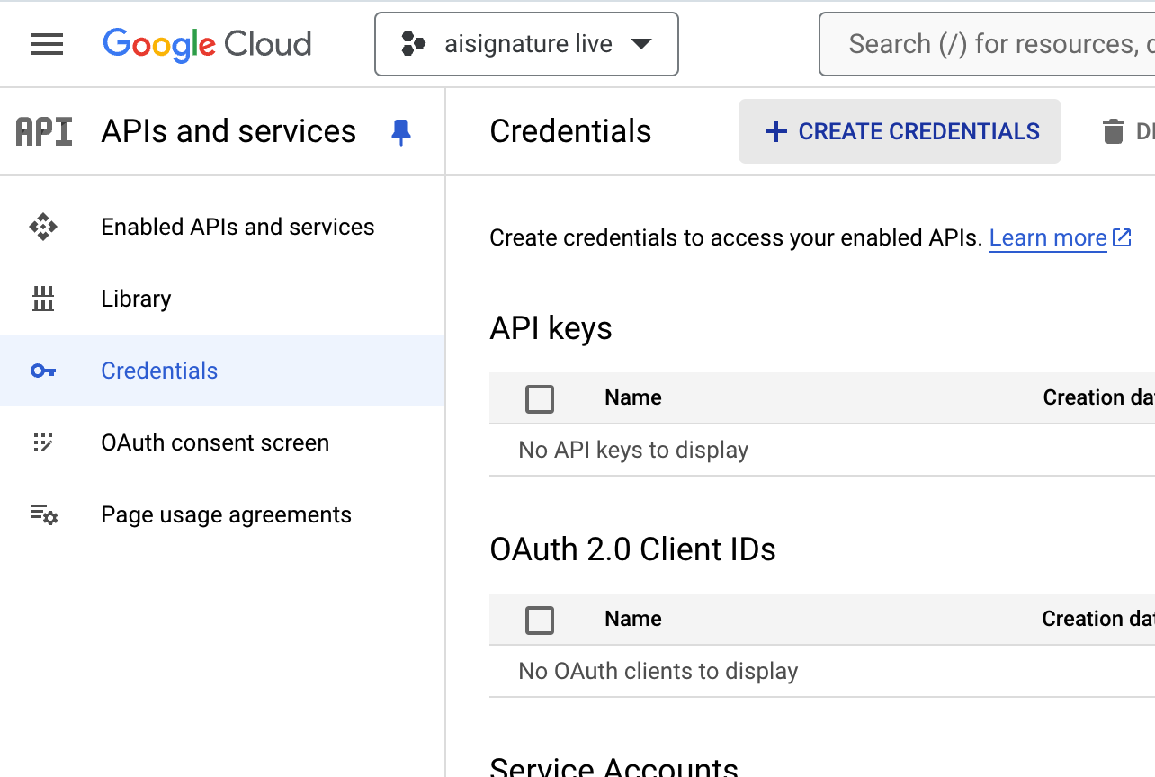Click the CREATE CREDENTIALS button
The width and height of the screenshot is (1155, 777).
click(900, 131)
